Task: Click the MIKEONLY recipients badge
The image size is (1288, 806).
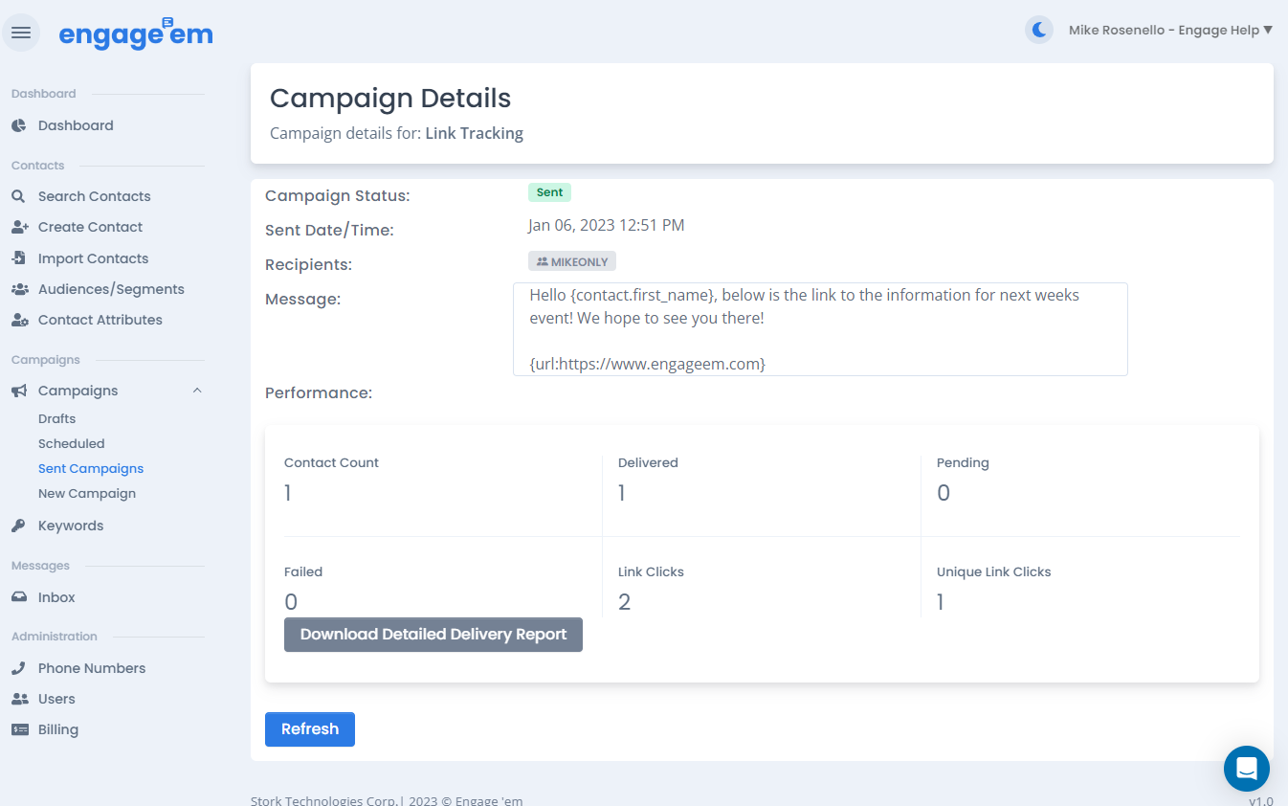Action: (x=572, y=261)
